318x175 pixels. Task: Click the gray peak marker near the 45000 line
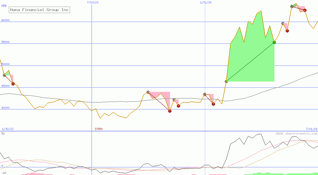(148, 92)
